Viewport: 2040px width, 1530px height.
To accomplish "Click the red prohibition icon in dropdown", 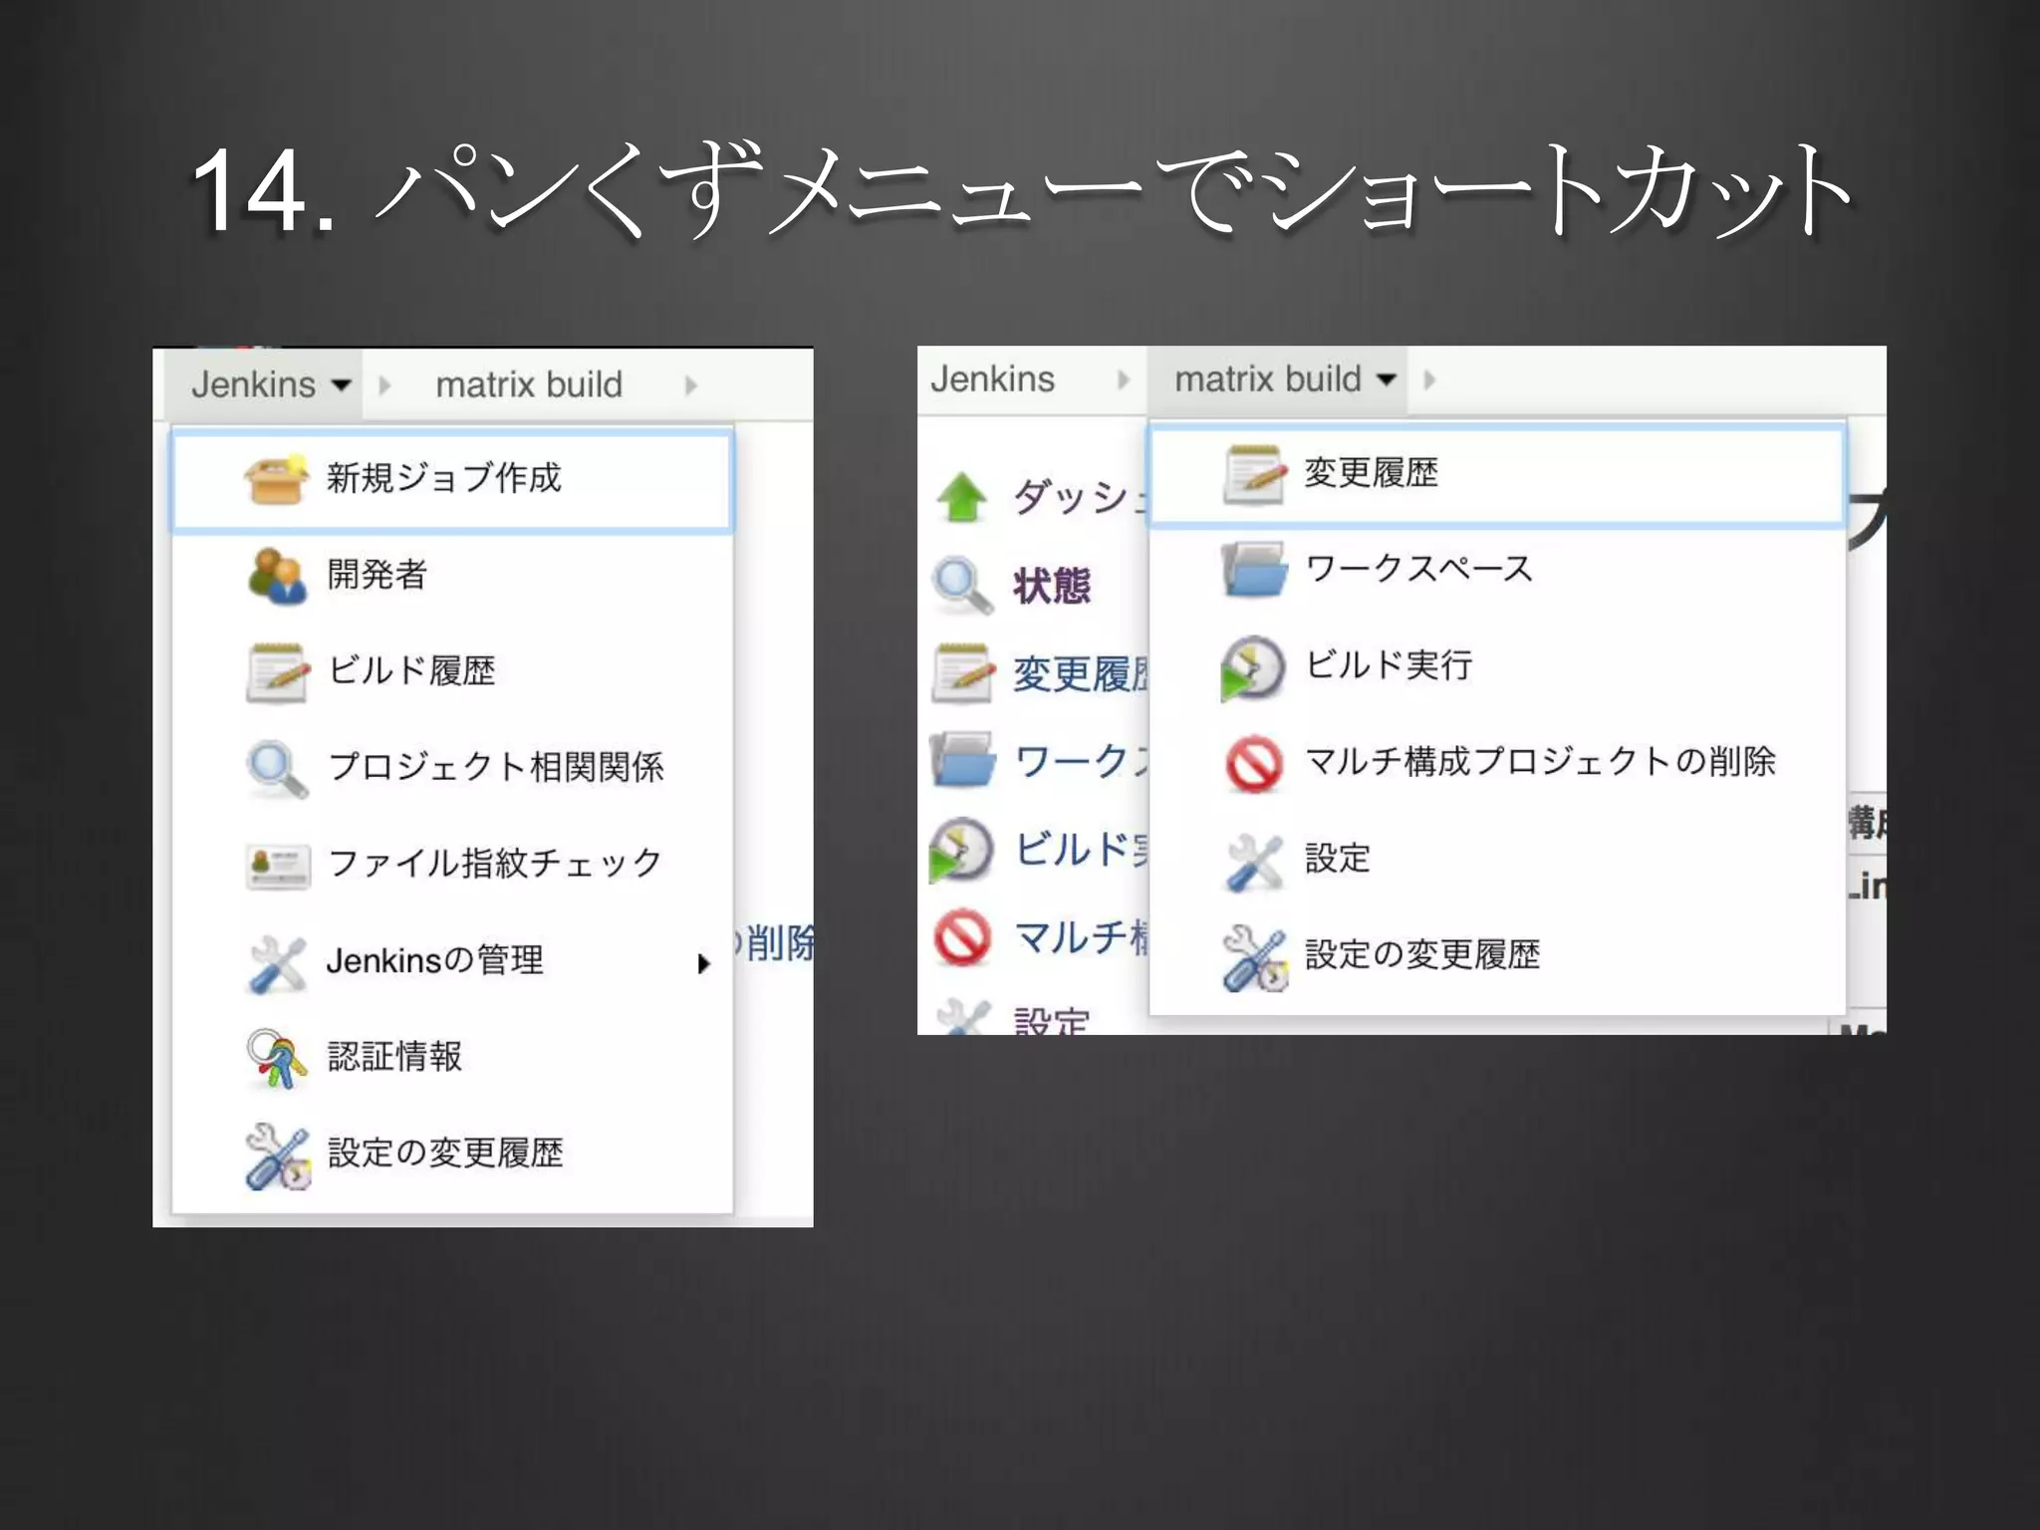I will (1254, 763).
